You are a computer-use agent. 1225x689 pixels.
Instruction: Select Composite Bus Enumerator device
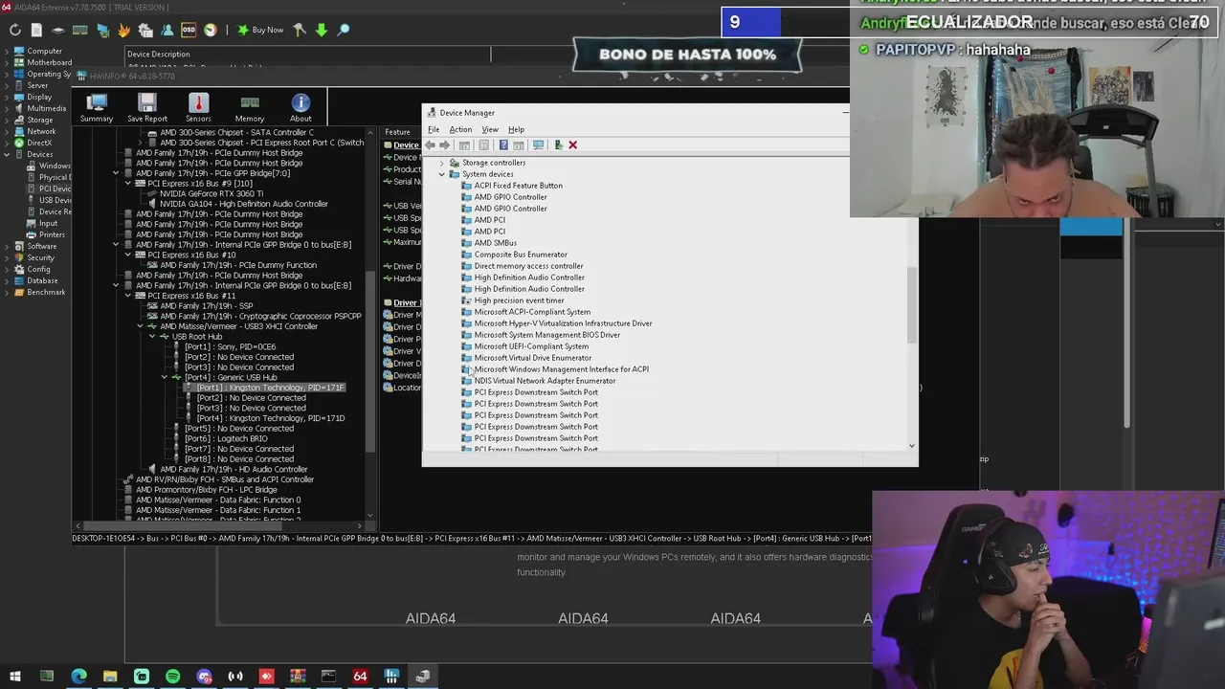tap(521, 255)
